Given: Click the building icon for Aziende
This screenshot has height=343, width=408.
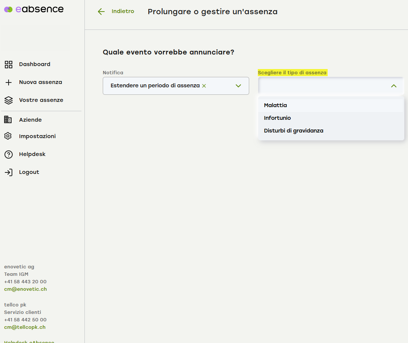Looking at the screenshot, I should pos(8,120).
